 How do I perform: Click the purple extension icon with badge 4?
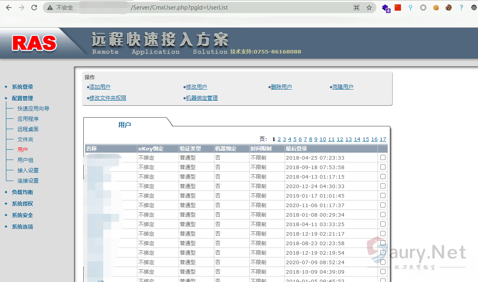385,8
